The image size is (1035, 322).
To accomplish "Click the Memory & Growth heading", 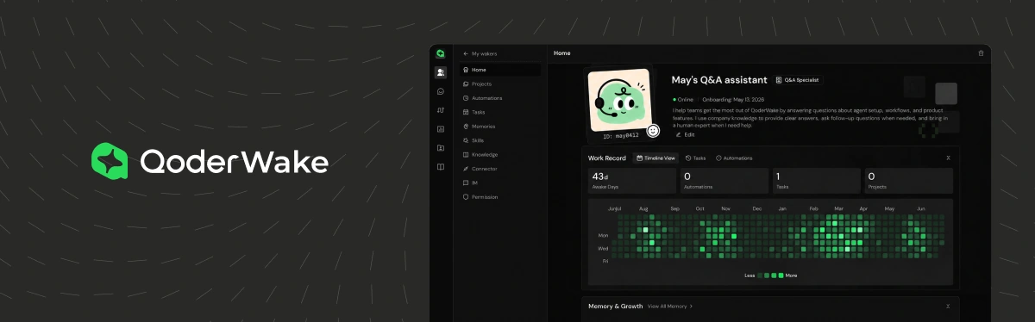I will (x=615, y=306).
